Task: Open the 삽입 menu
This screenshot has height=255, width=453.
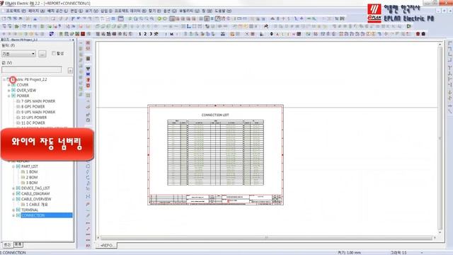Action: tap(106, 11)
